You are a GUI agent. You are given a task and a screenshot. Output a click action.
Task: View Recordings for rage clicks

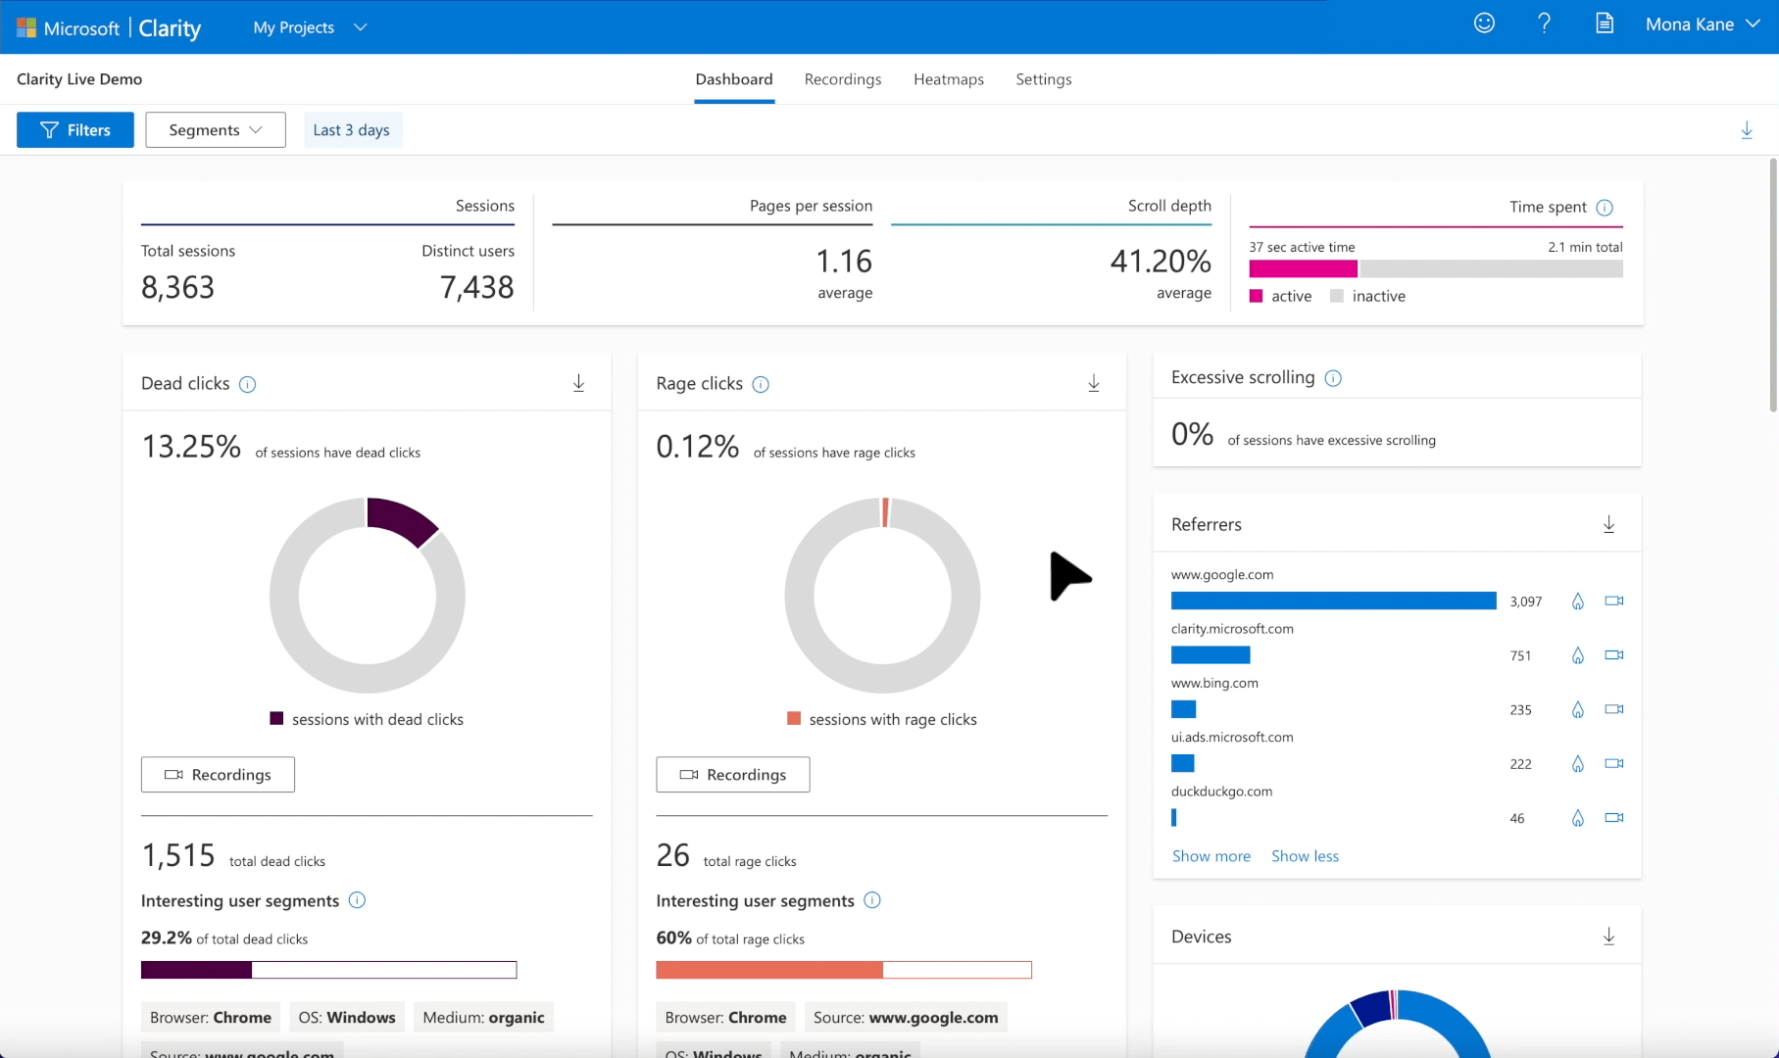[x=733, y=775]
